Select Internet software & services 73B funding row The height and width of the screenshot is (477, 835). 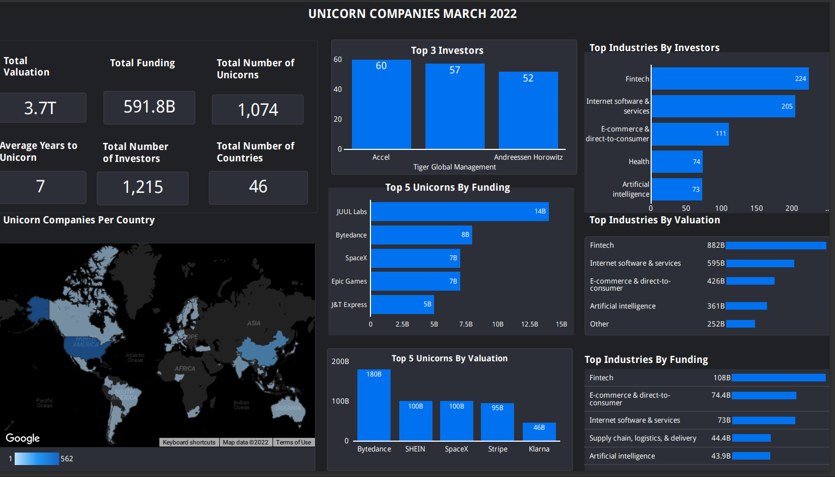point(707,420)
